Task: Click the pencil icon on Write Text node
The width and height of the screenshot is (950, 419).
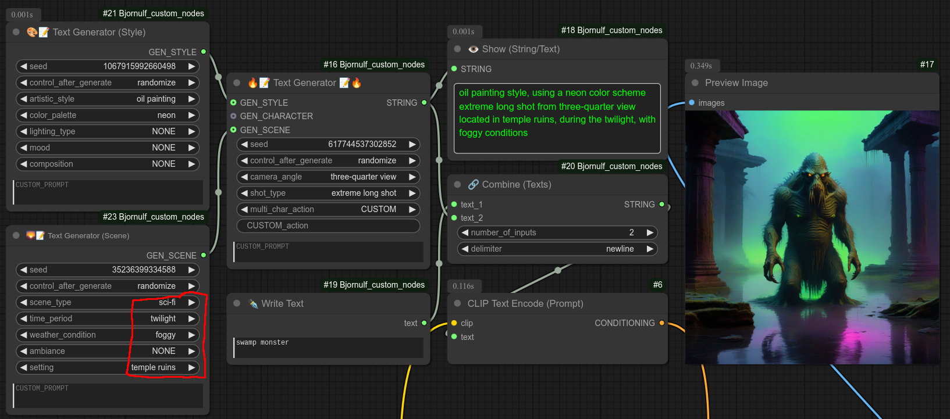Action: [x=253, y=304]
